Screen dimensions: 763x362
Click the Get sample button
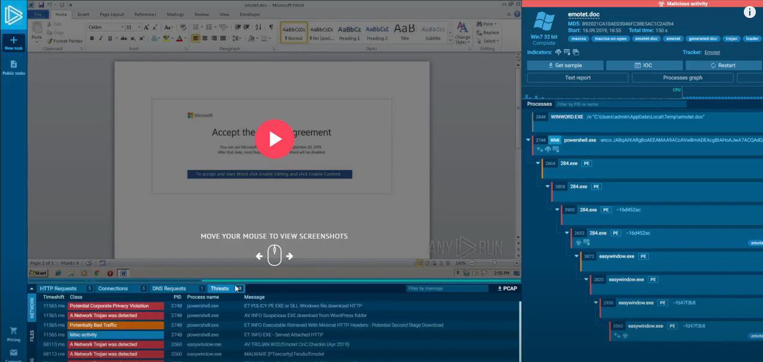[565, 65]
